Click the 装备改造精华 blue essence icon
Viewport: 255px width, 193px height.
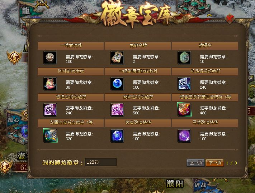pyautogui.click(x=117, y=135)
